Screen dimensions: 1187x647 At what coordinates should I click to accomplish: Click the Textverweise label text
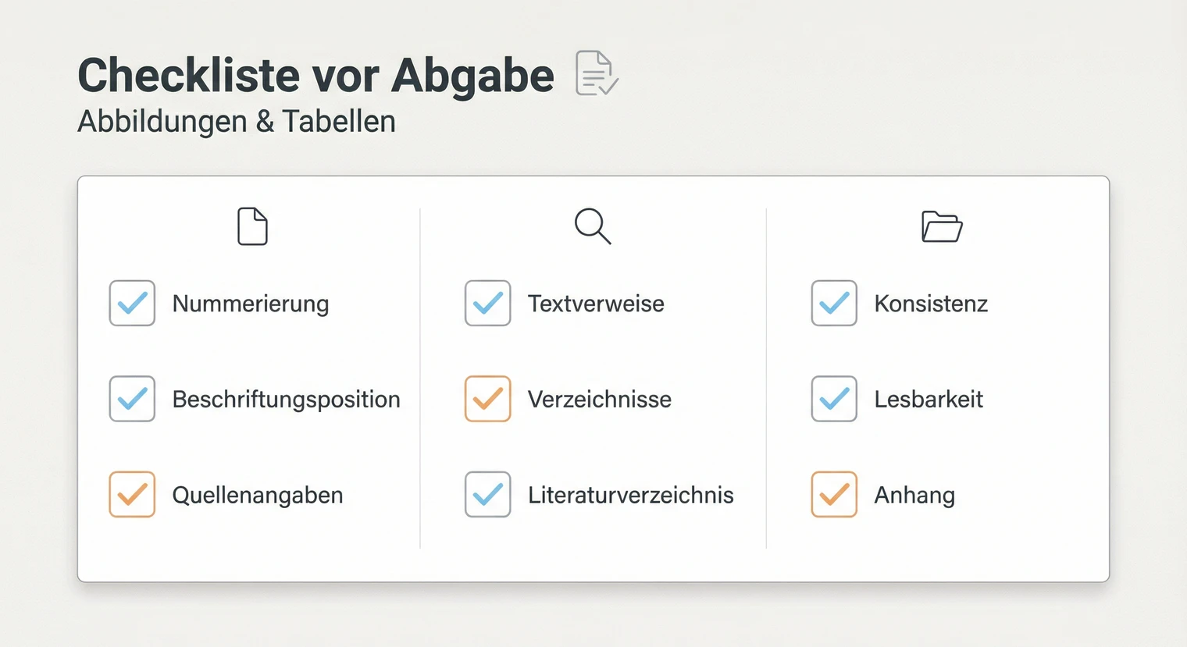tap(597, 304)
